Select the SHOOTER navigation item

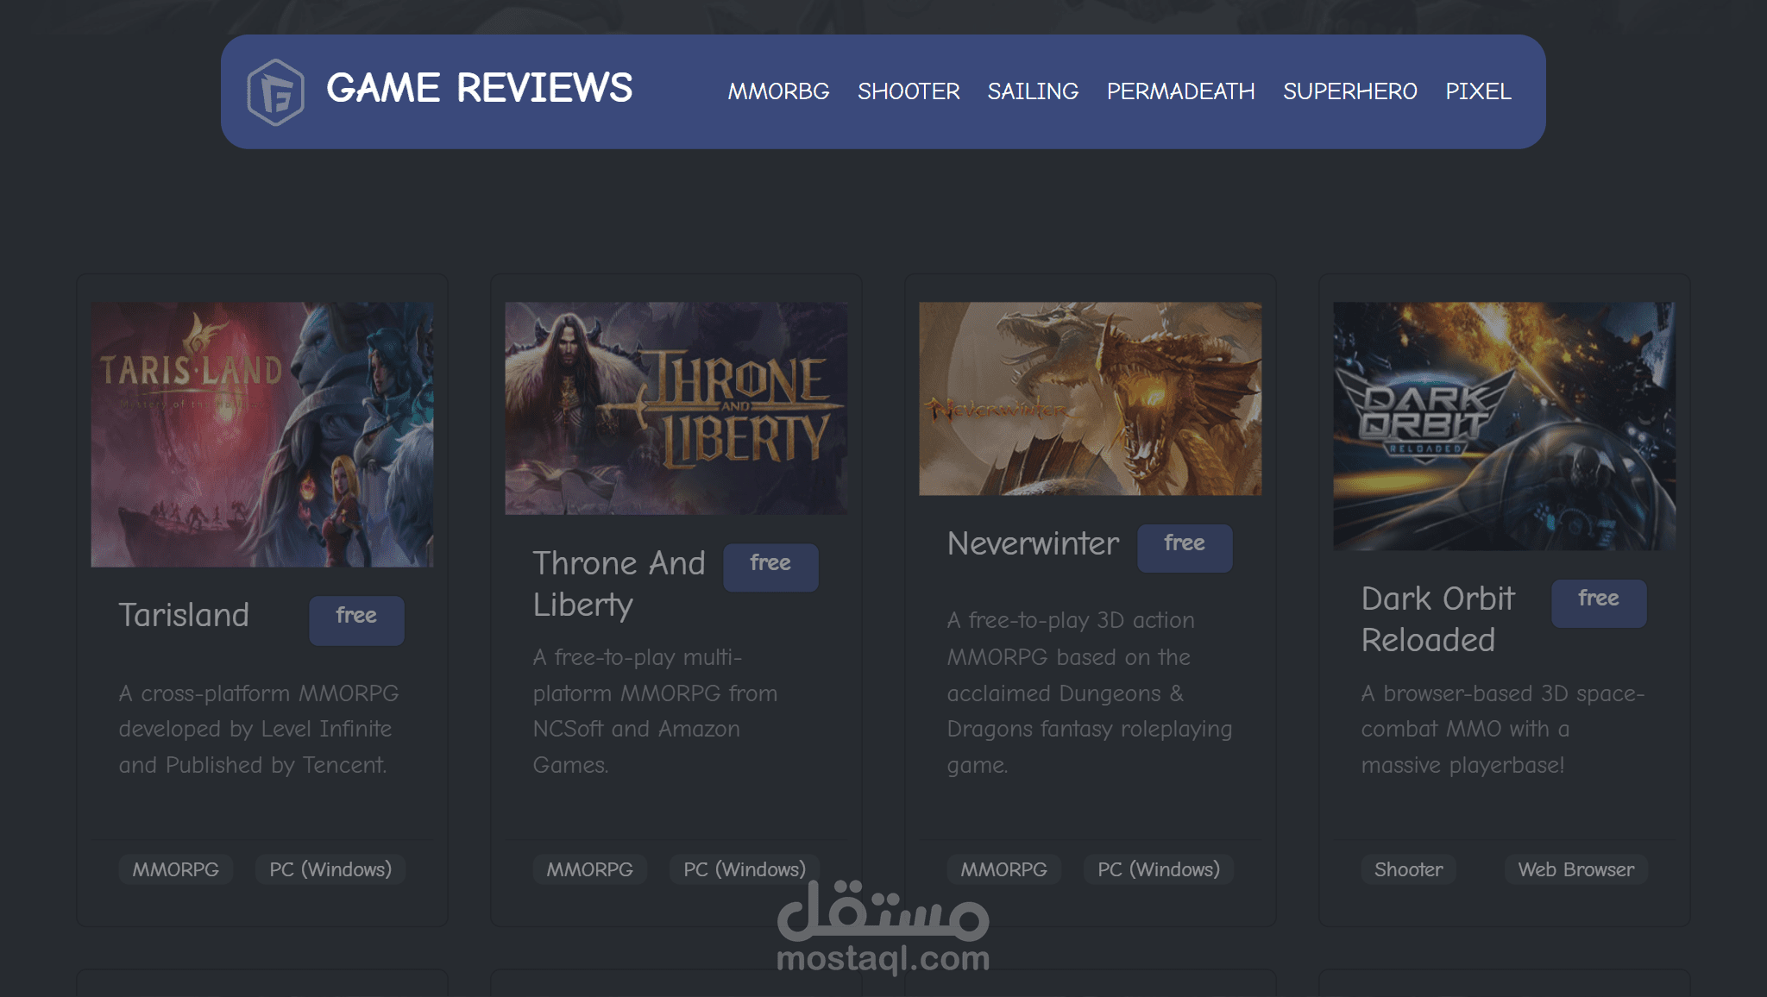pos(909,91)
